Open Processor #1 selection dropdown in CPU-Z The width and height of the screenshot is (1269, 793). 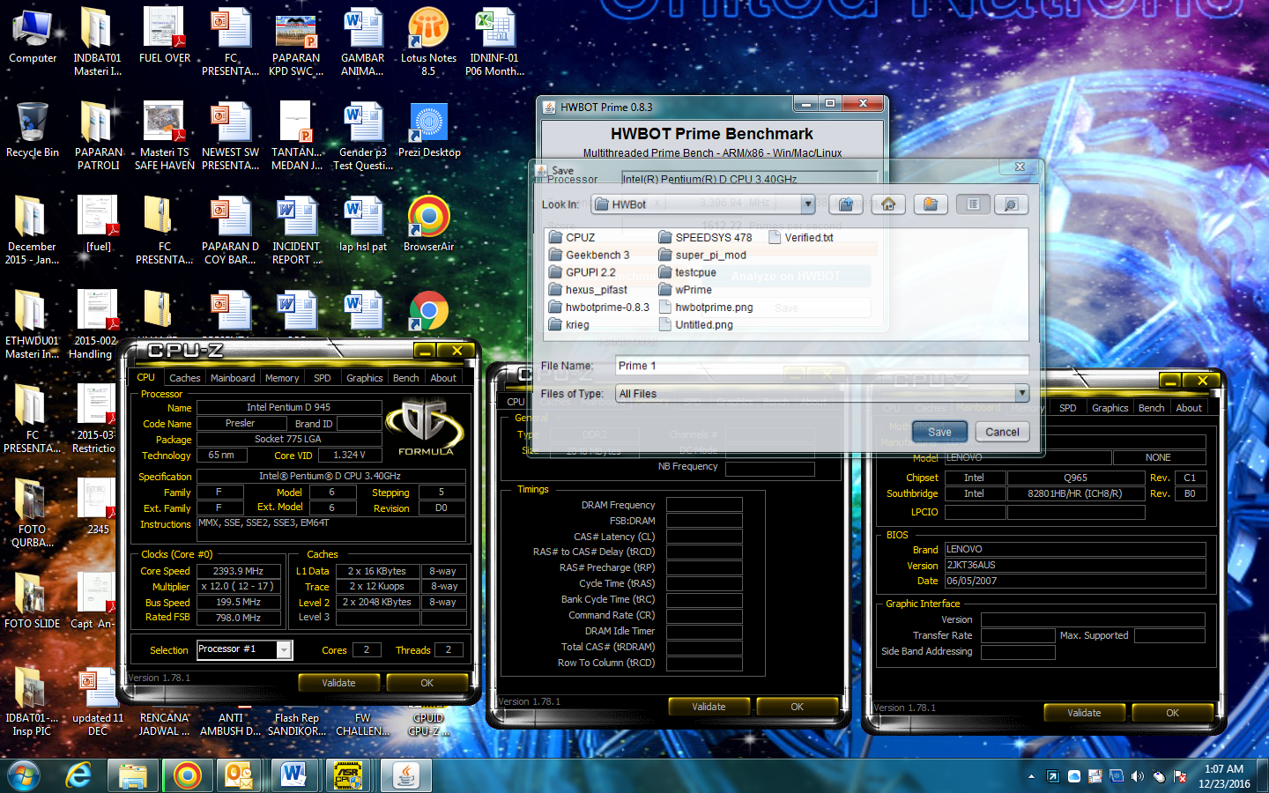[284, 649]
